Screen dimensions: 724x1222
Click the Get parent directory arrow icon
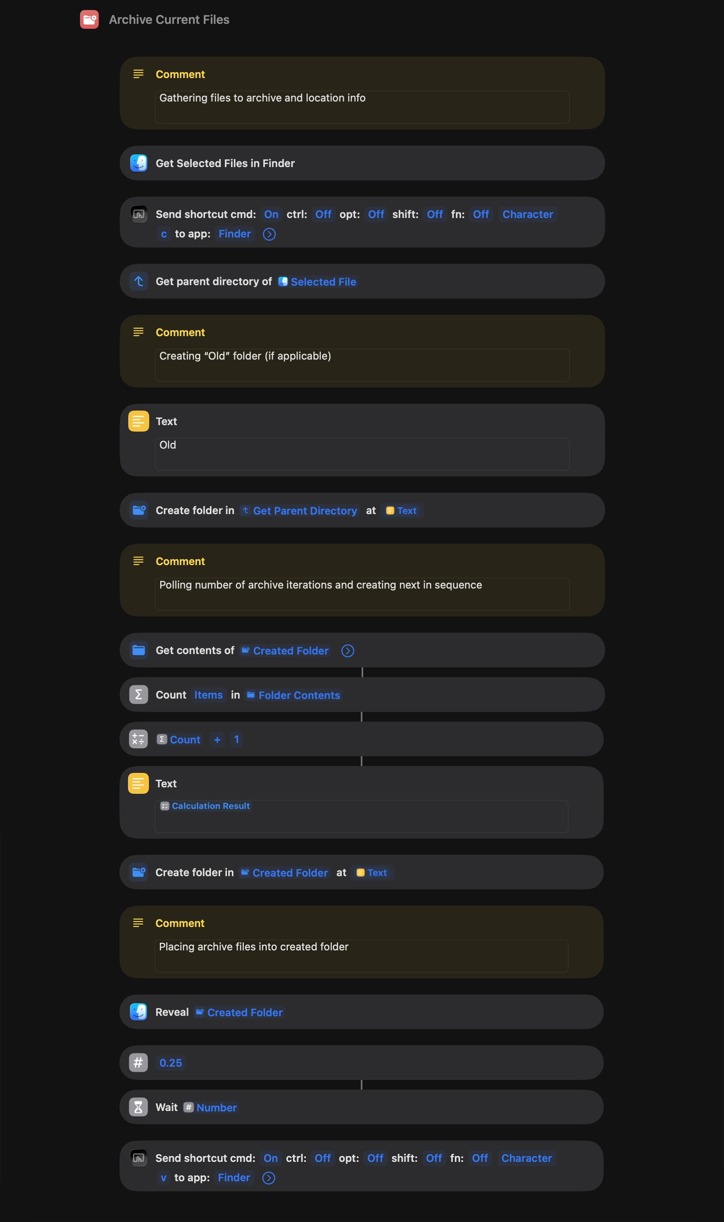[x=139, y=282]
